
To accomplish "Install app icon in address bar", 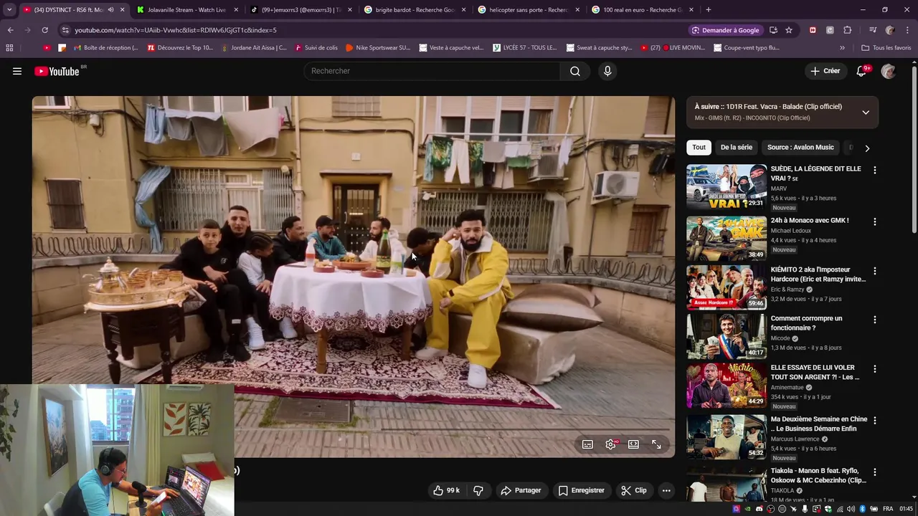I will [x=773, y=30].
